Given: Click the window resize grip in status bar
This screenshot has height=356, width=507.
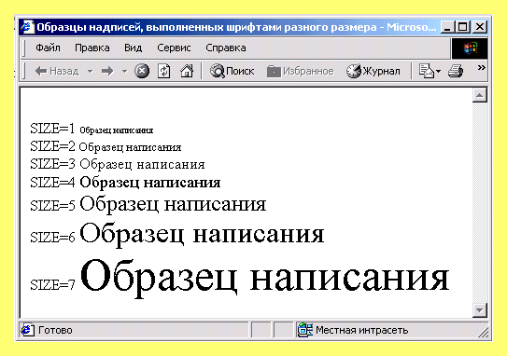Looking at the screenshot, I should [x=484, y=333].
